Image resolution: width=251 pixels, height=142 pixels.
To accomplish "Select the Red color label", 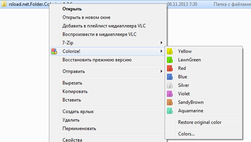I will 182,68.
